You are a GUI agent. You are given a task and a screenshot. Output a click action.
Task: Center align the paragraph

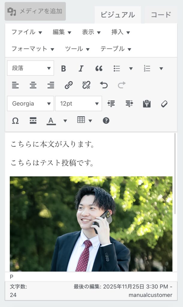(33, 85)
